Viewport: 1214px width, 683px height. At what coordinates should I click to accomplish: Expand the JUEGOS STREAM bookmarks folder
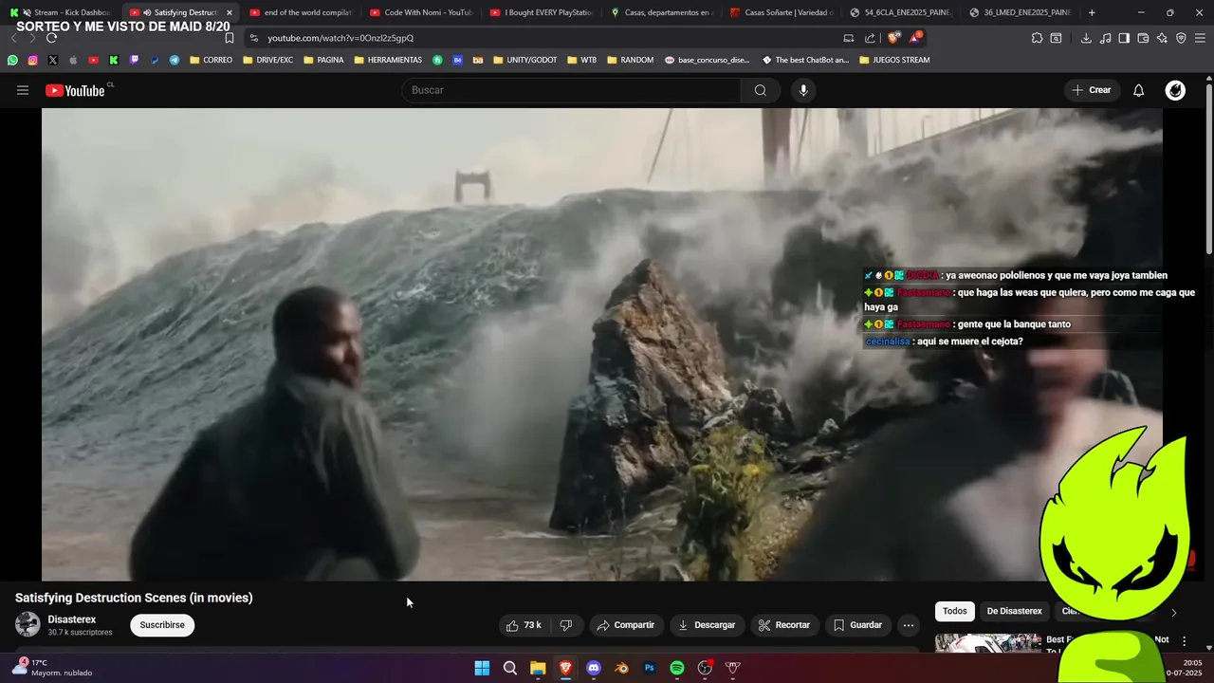(x=894, y=60)
